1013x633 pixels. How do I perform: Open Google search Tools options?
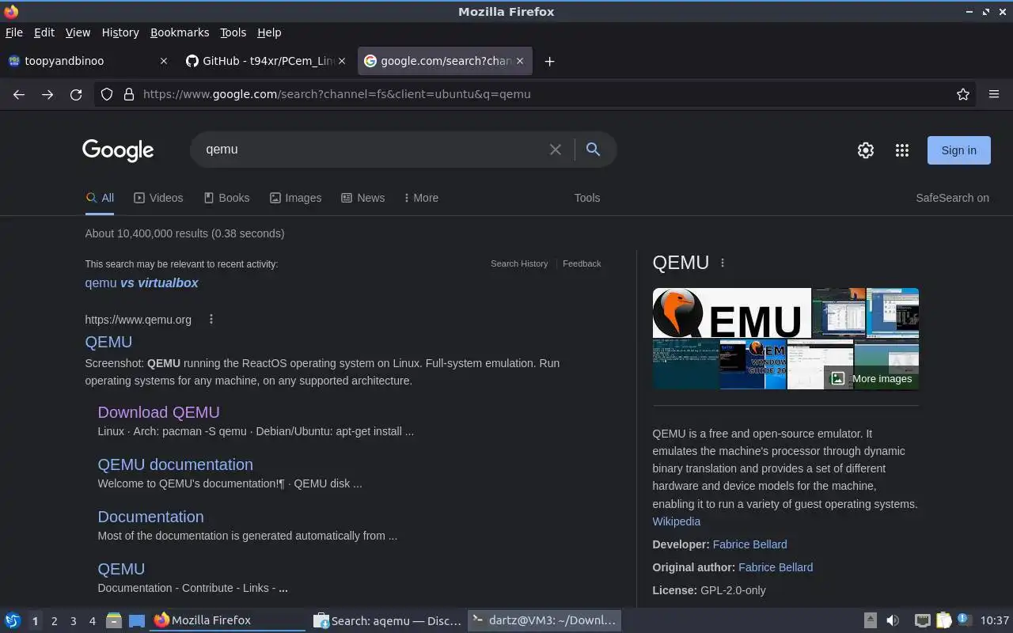click(x=587, y=198)
